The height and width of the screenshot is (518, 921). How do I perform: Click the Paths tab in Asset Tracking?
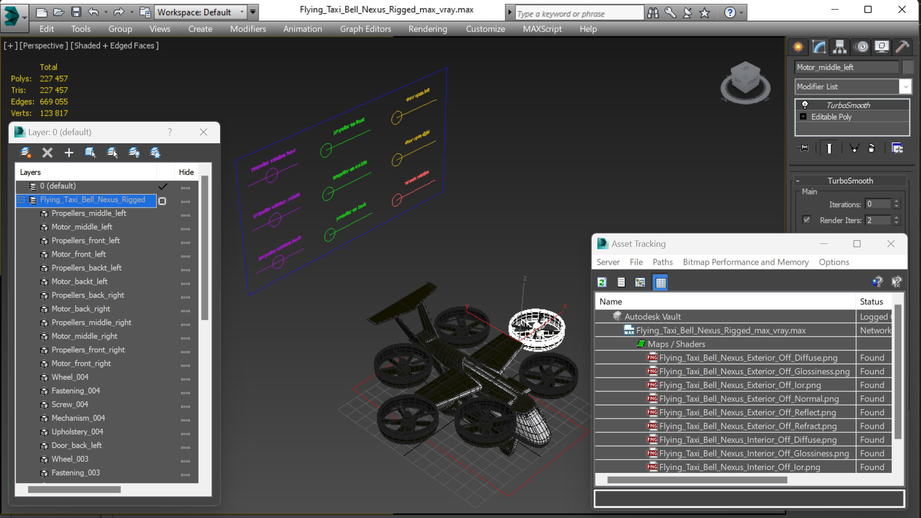[663, 262]
